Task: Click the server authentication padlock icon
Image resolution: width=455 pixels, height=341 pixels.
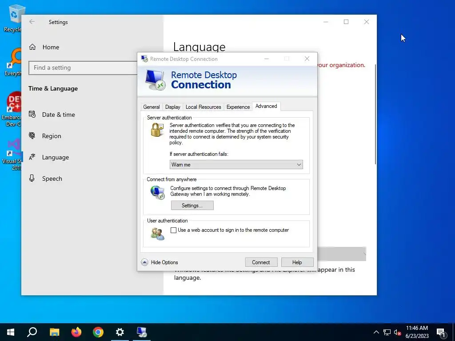Action: (x=157, y=130)
